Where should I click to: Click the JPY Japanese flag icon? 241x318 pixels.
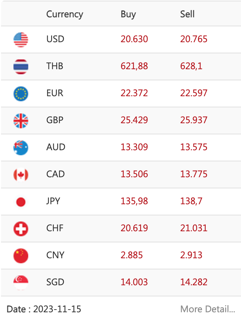coord(21,201)
